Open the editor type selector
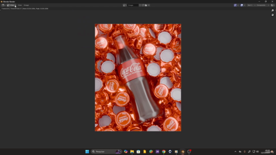Viewport: 276px width, 155px height. 3,5
